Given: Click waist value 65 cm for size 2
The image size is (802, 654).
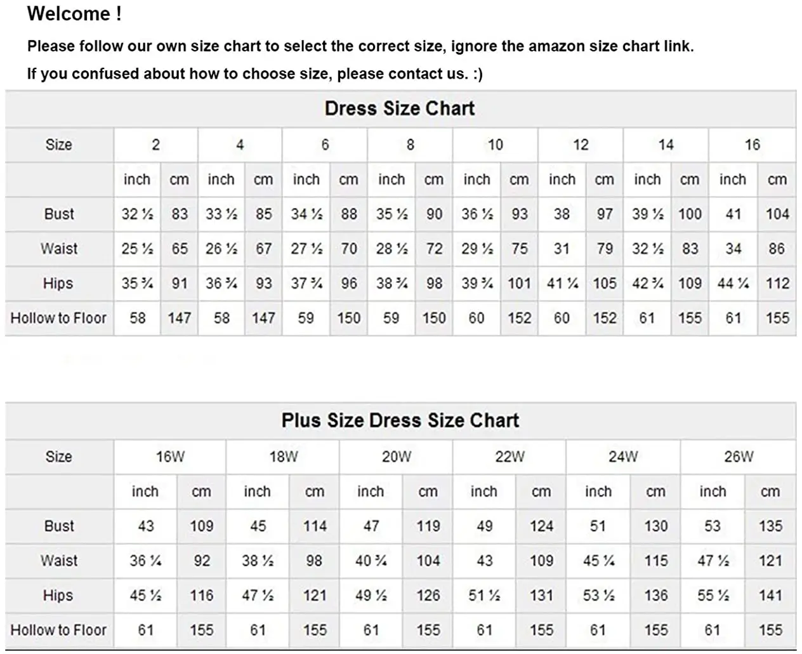Looking at the screenshot, I should click(x=180, y=249).
